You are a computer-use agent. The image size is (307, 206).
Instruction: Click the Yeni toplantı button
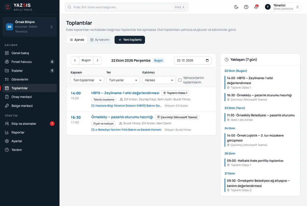(130, 40)
